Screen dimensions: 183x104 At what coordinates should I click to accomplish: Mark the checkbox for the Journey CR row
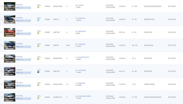[x=2, y=97]
